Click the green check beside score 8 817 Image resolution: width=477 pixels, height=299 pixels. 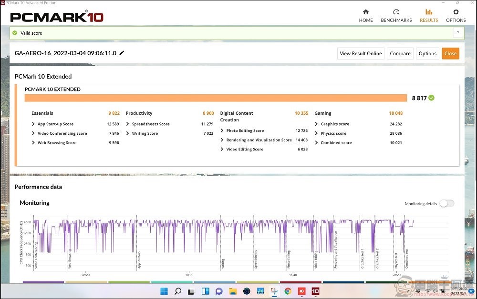(431, 98)
